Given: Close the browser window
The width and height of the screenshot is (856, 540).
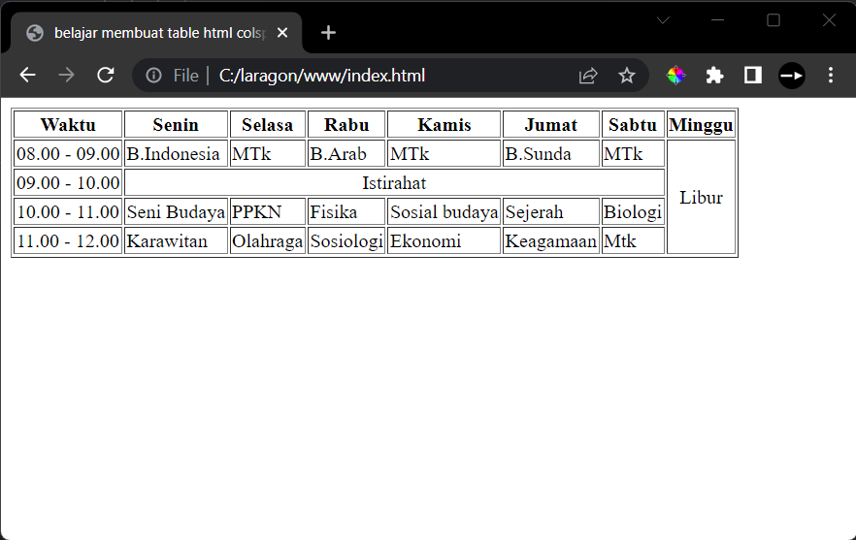Looking at the screenshot, I should click(829, 20).
